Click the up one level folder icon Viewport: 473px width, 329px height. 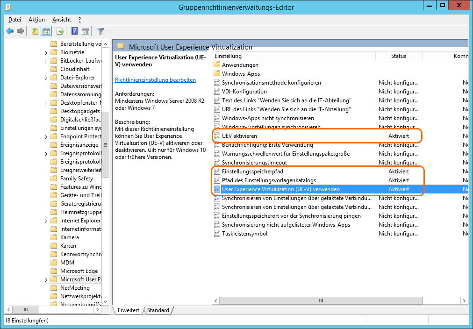tap(35, 31)
